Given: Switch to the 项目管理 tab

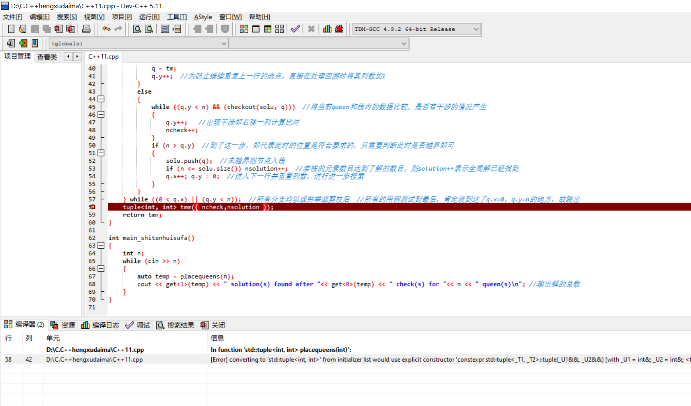Looking at the screenshot, I should click(17, 56).
